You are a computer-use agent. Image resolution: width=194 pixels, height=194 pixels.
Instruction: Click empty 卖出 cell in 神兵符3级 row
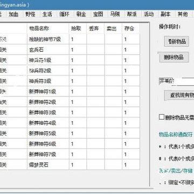tap(113, 81)
